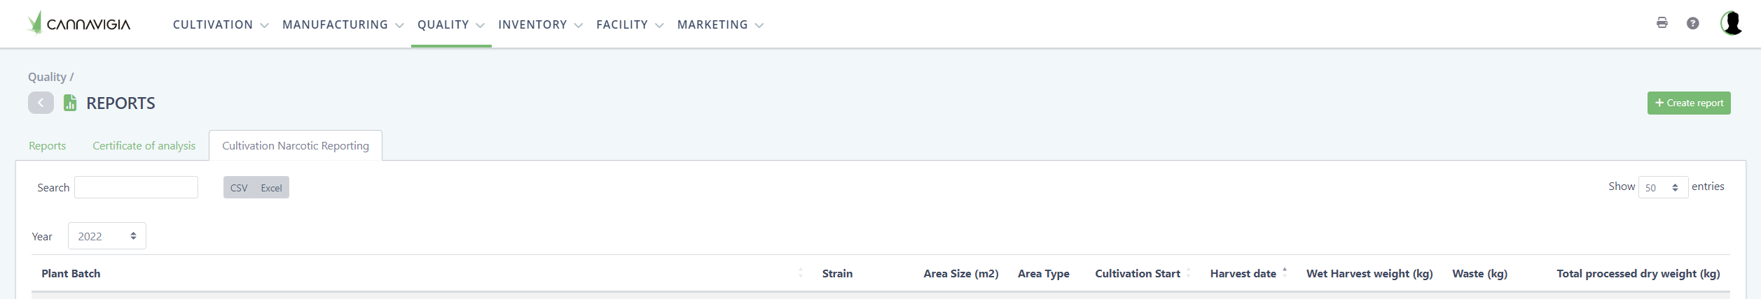
Task: Click the Search input field
Action: [x=136, y=187]
